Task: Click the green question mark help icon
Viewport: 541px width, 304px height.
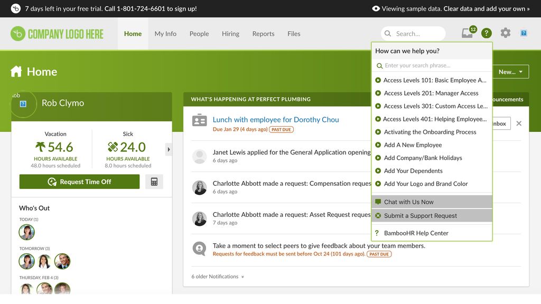Action: coord(486,33)
